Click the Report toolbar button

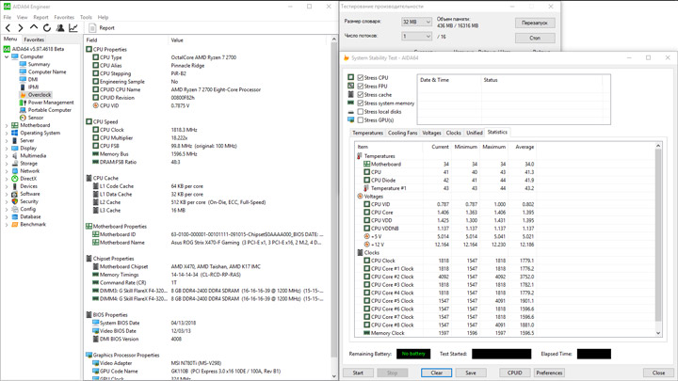click(102, 28)
